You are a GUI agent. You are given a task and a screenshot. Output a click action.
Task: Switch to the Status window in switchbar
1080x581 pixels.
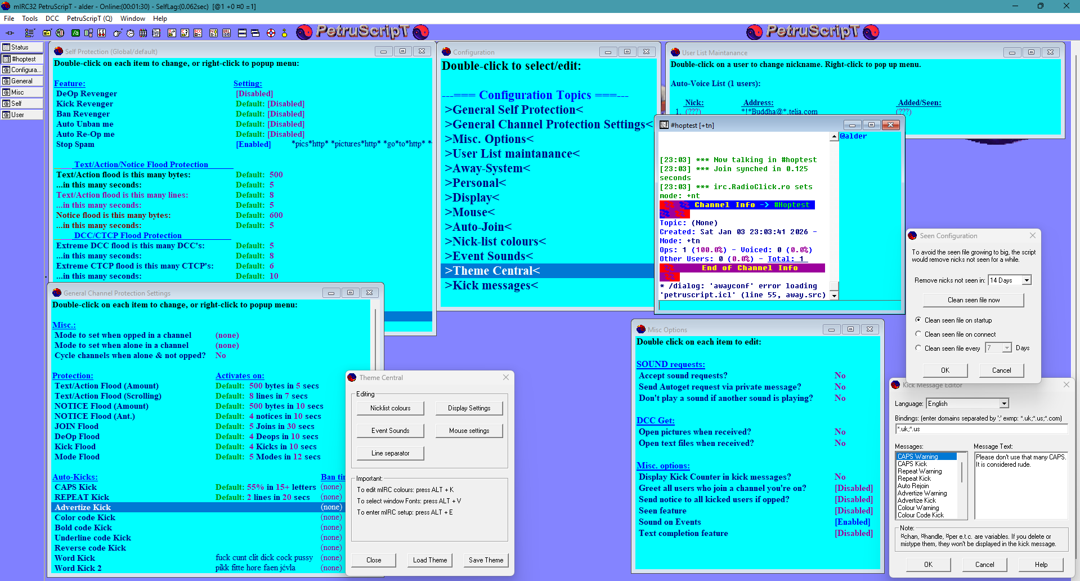pyautogui.click(x=22, y=47)
